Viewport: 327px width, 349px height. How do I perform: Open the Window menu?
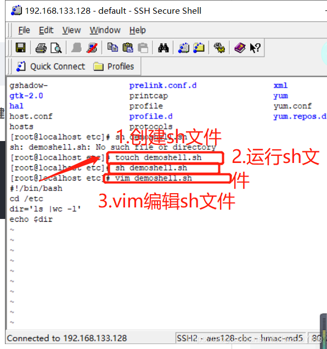pyautogui.click(x=105, y=30)
